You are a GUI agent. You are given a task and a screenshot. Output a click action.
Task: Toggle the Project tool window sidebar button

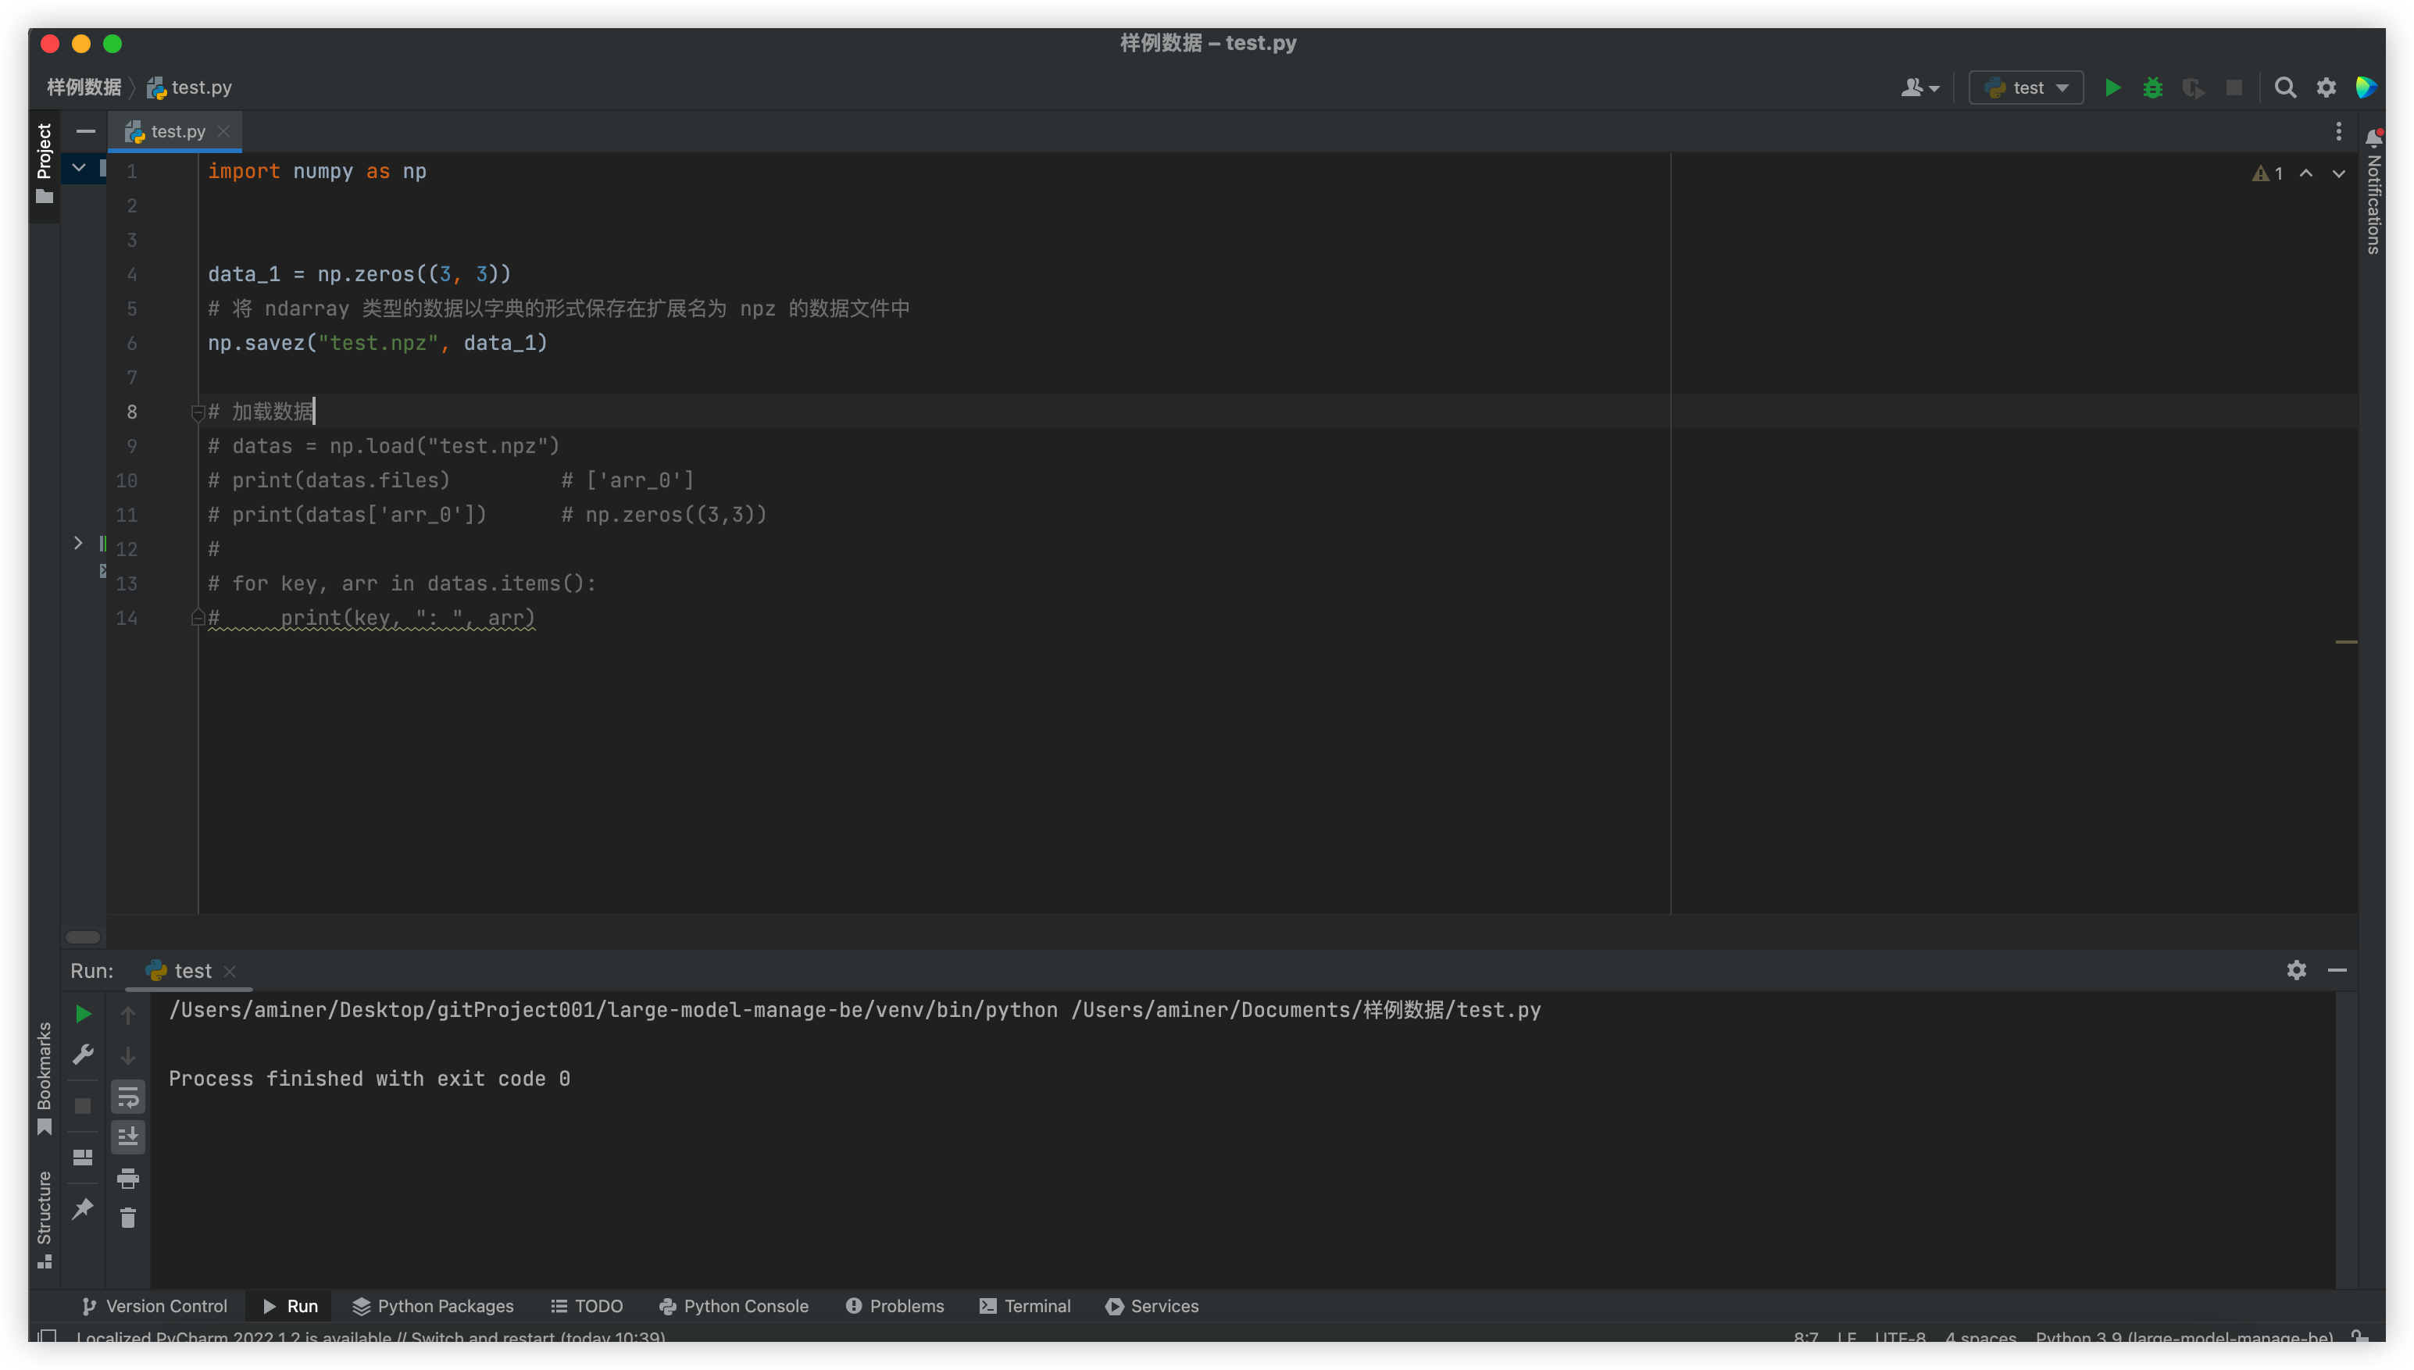[x=45, y=162]
